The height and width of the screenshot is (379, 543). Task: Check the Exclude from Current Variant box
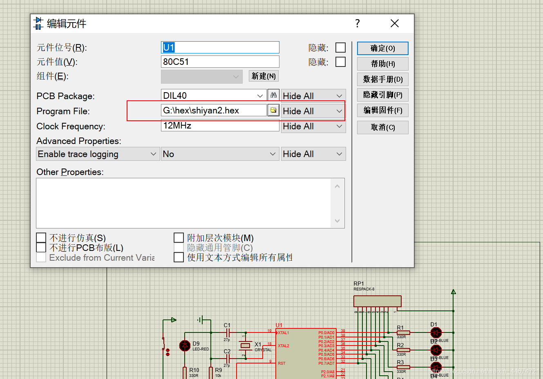click(x=41, y=257)
